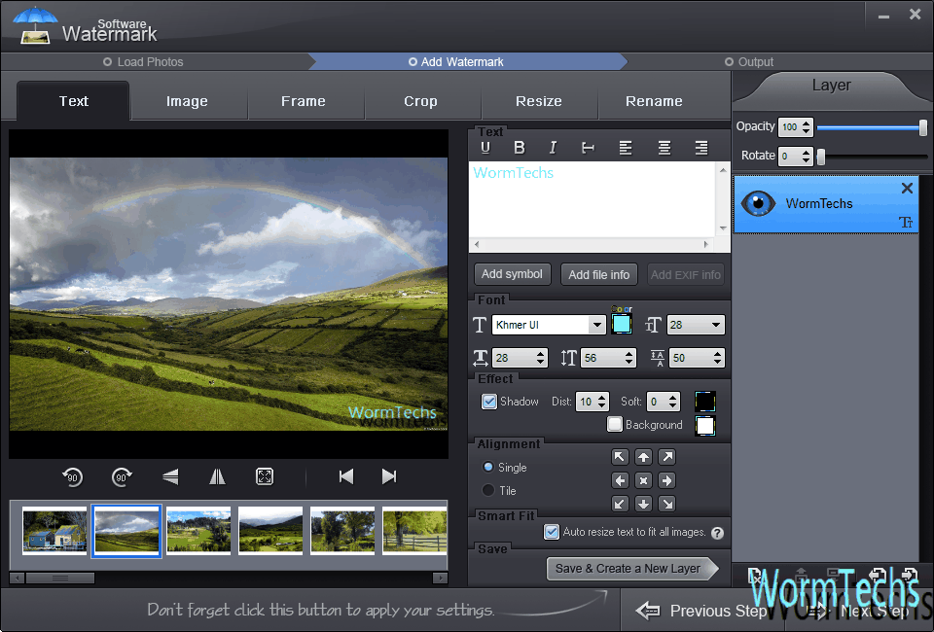This screenshot has height=632, width=934.
Task: Click Save & Create a New Layer
Action: tap(632, 569)
